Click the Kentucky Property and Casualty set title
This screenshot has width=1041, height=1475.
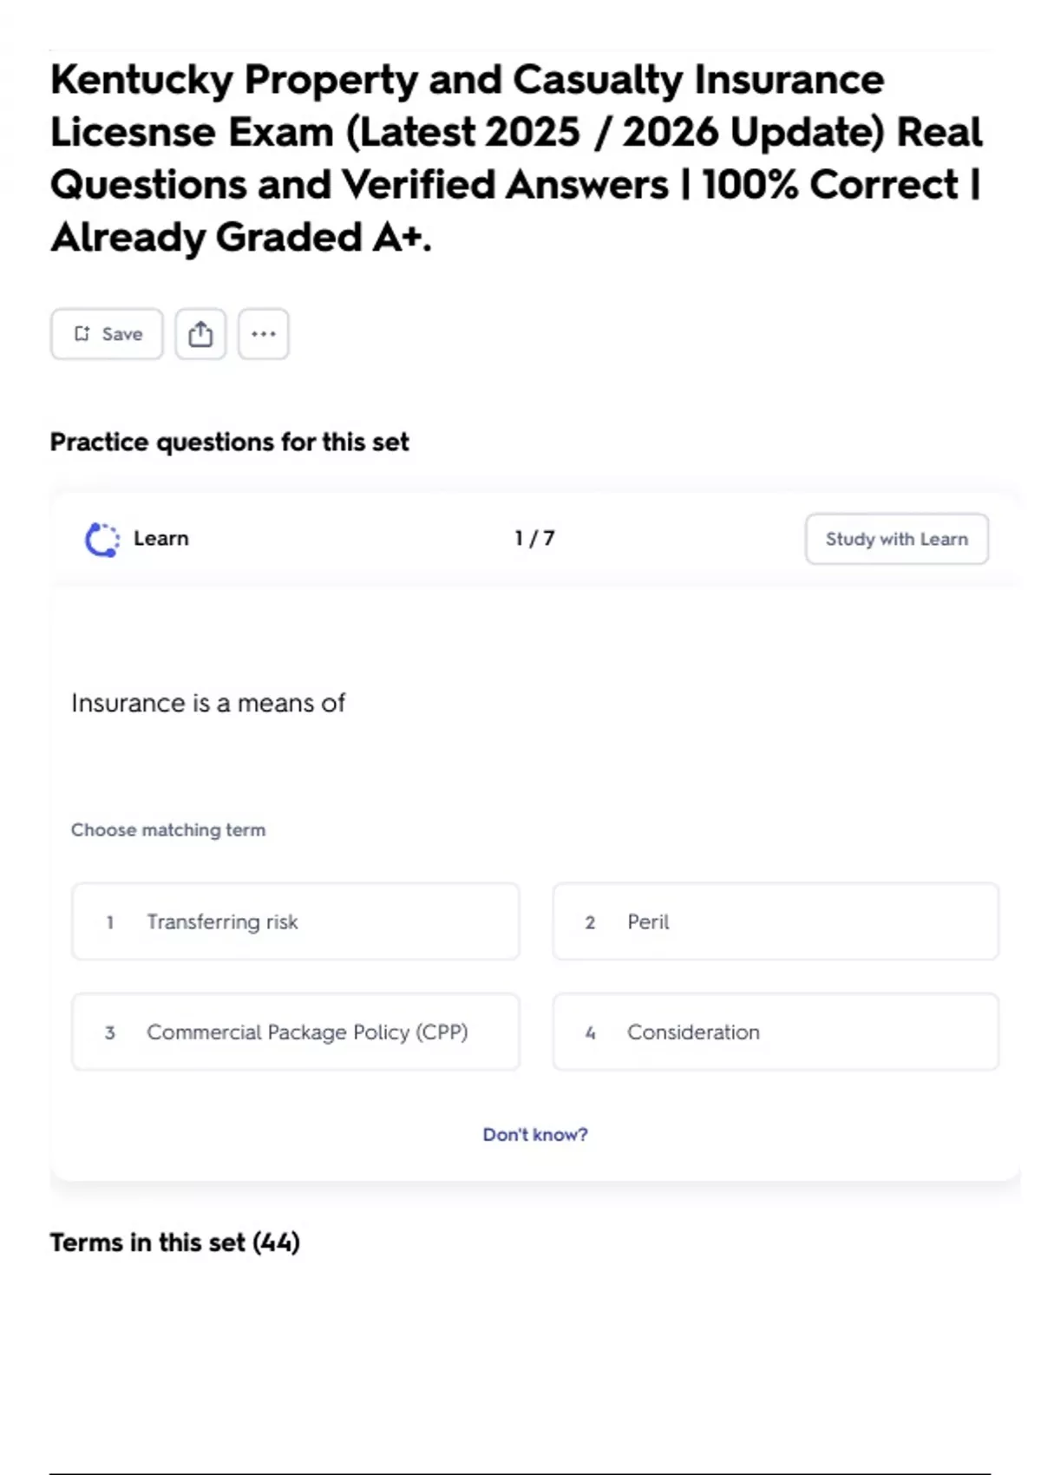click(516, 158)
